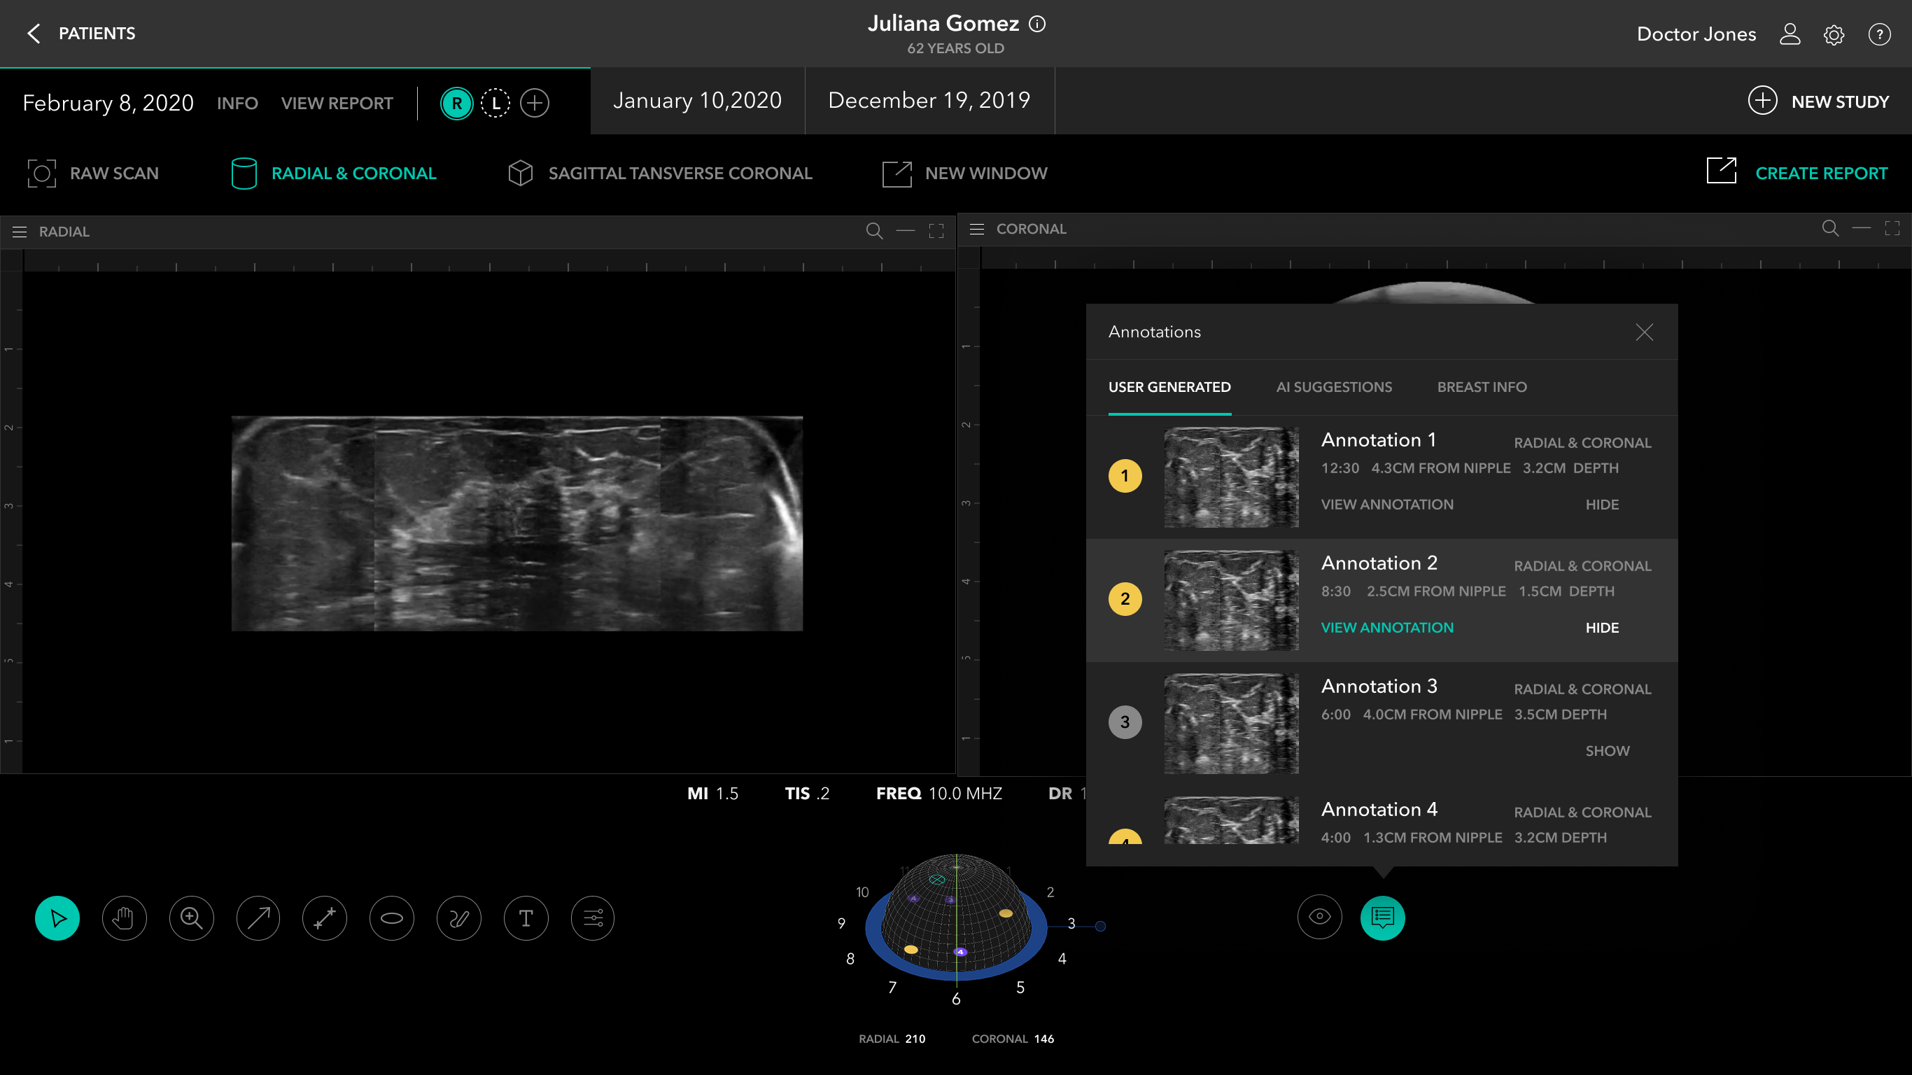
Task: Click VIEW ANNOTATION for Annotation 1
Action: [x=1386, y=504]
